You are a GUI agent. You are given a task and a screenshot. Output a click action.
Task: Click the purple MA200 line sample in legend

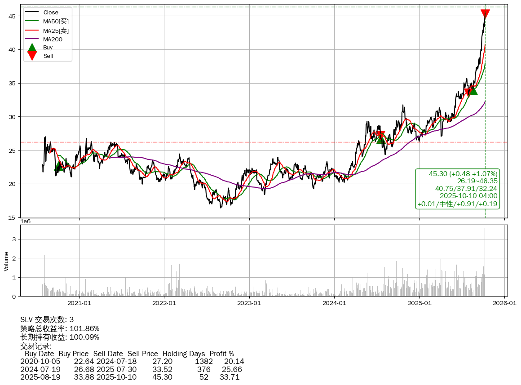[32, 39]
